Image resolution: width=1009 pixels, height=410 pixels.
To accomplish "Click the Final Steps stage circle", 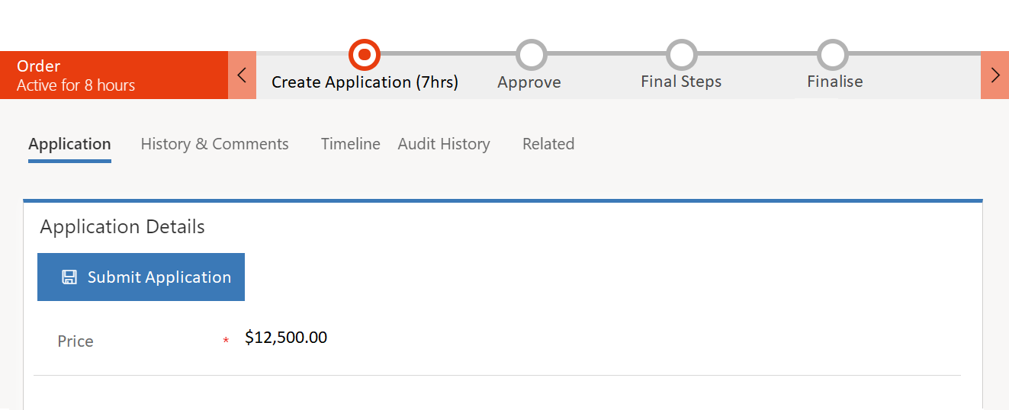I will point(681,55).
